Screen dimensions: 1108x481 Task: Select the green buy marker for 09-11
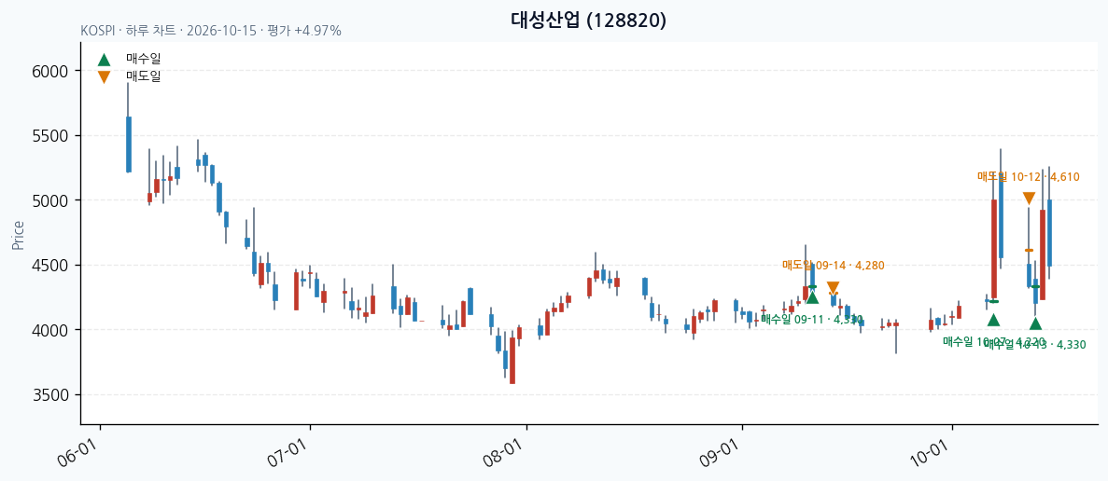point(813,297)
